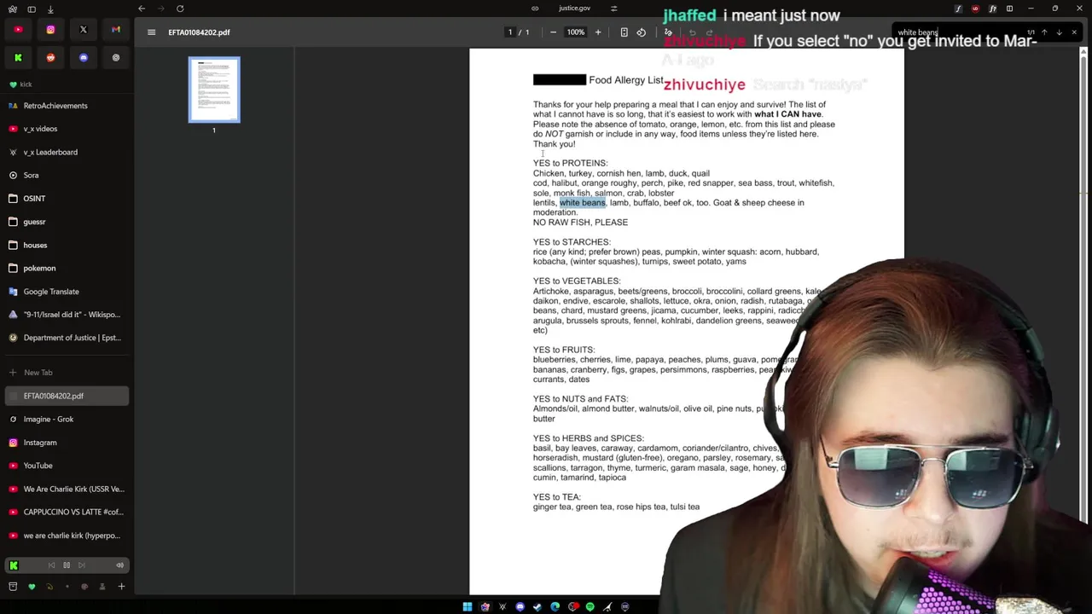This screenshot has width=1092, height=614.
Task: Select the PDF draw annotation tool
Action: click(668, 32)
